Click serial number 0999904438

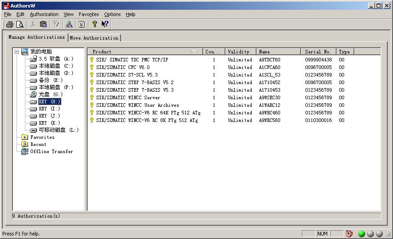(x=318, y=60)
